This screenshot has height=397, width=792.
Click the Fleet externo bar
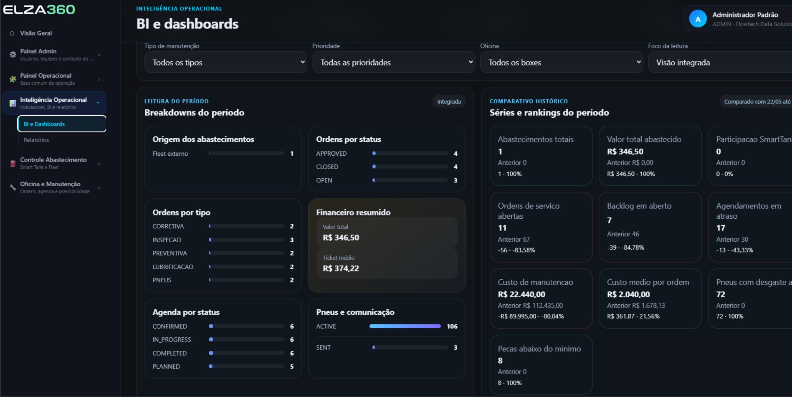(x=246, y=153)
